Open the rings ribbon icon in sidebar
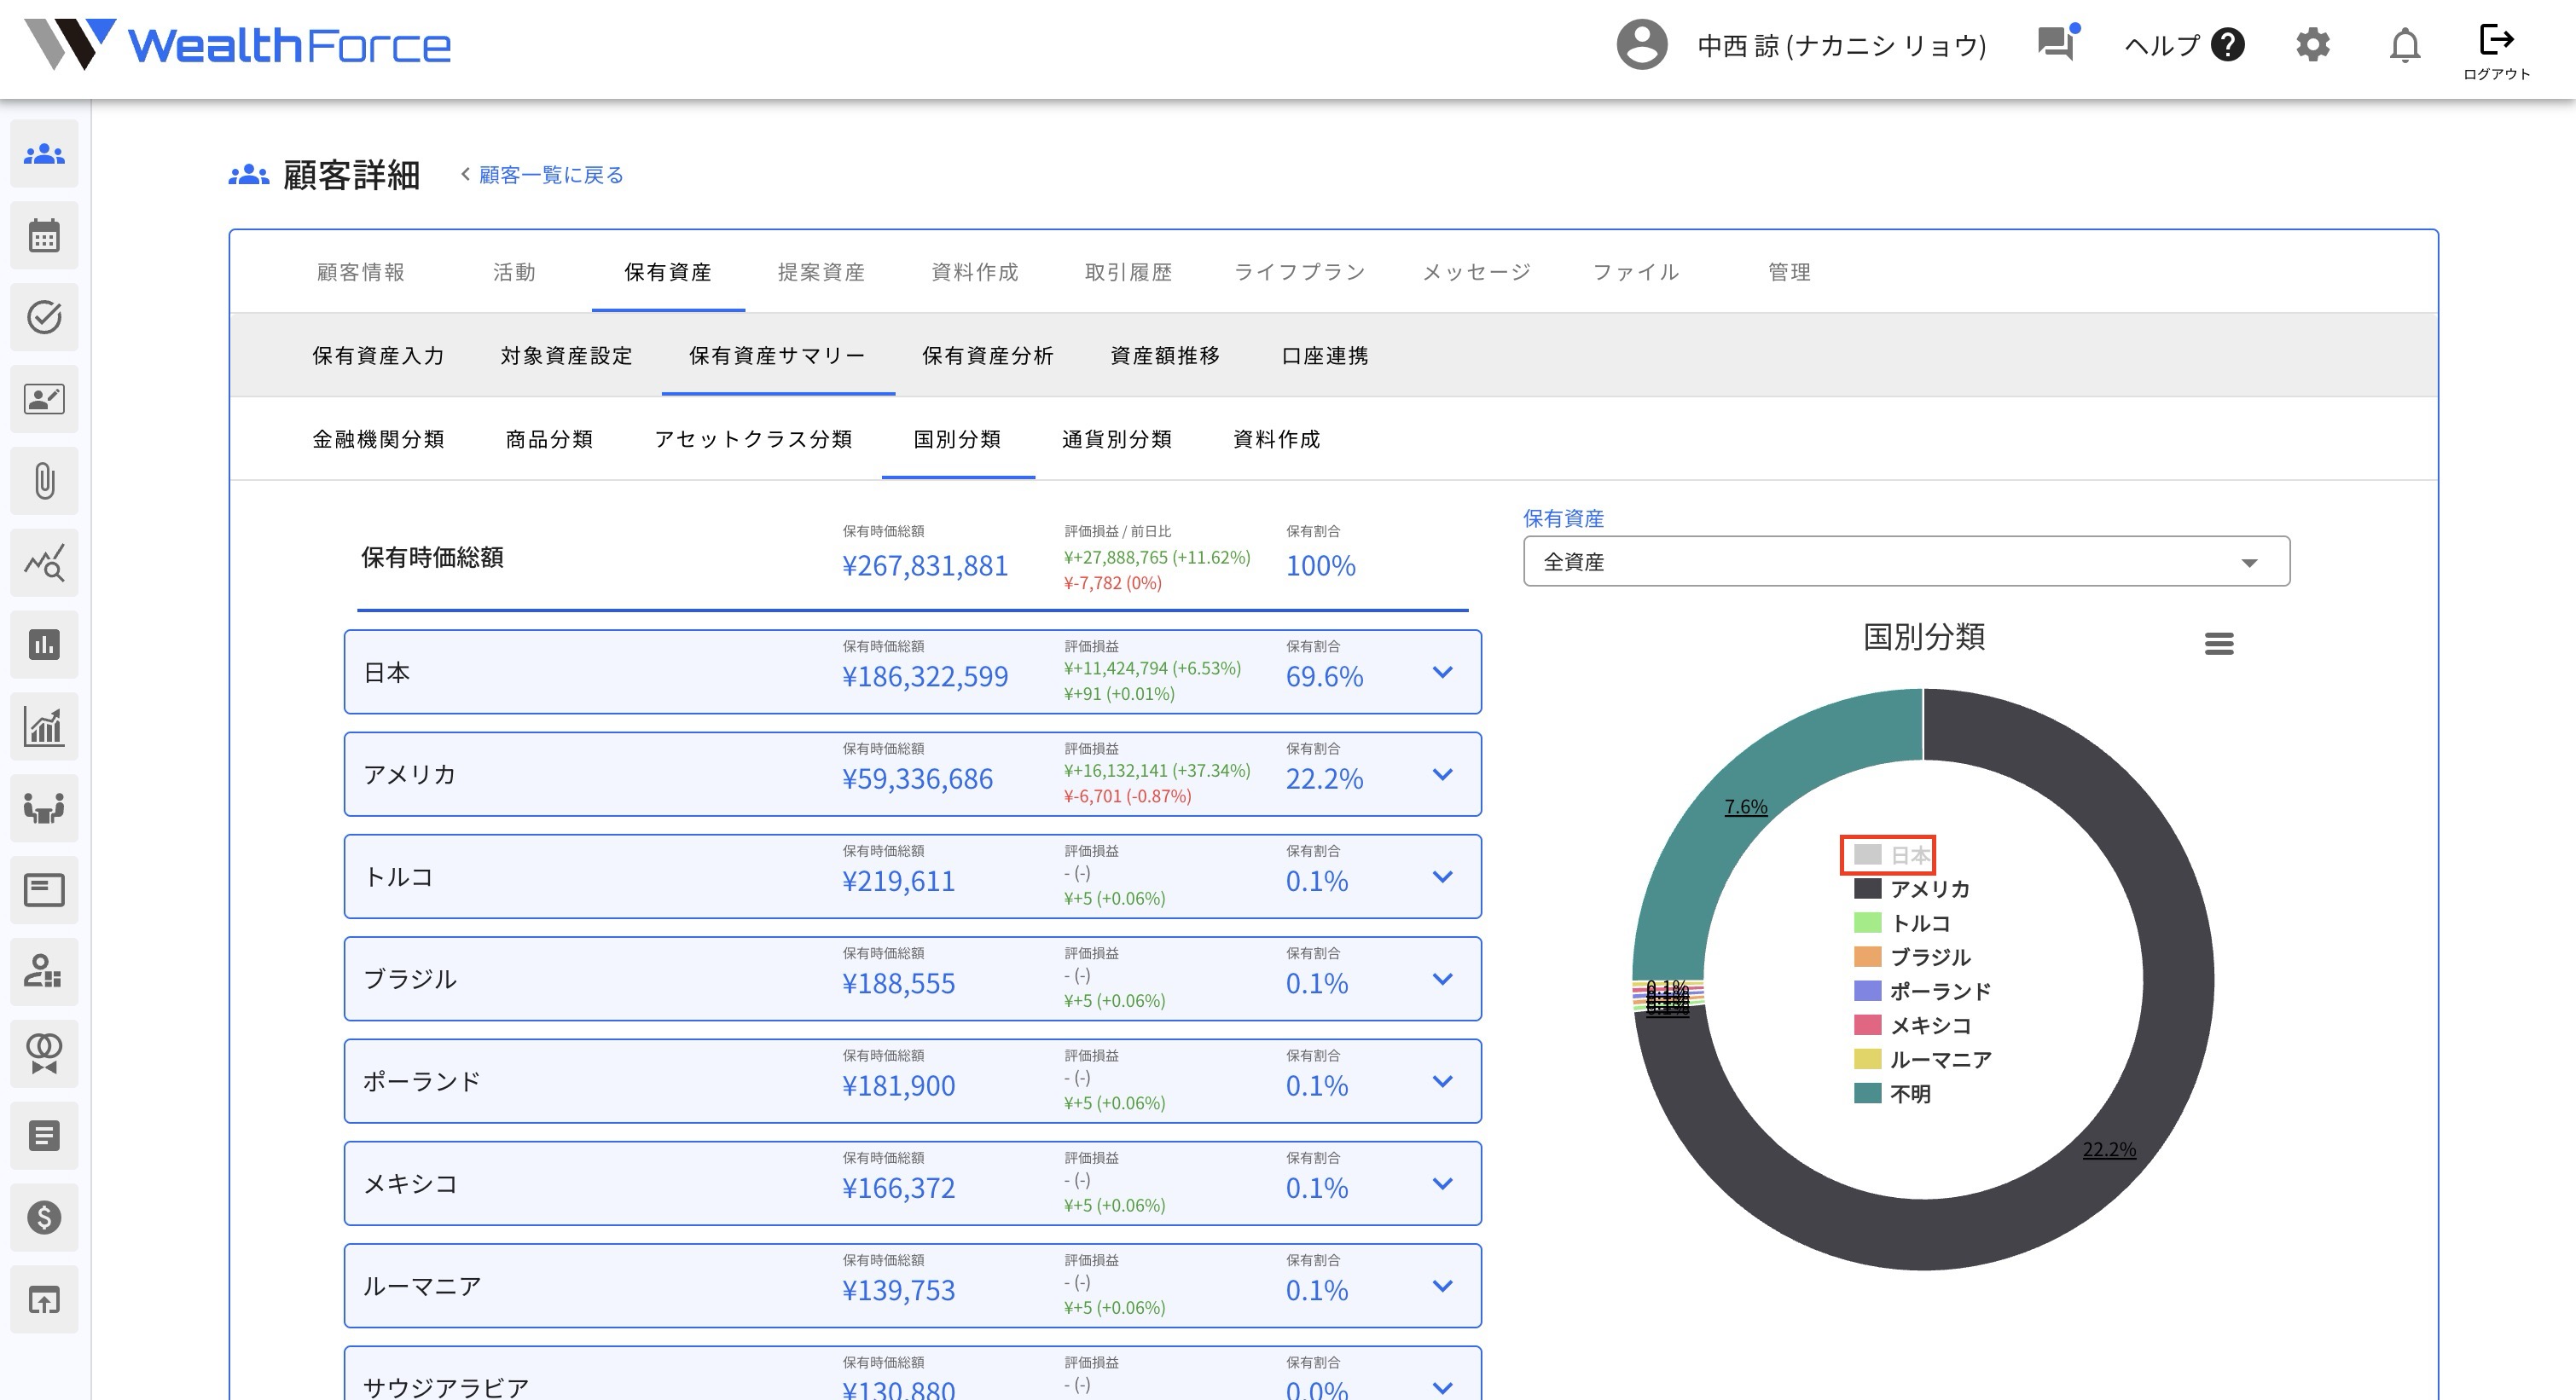This screenshot has width=2576, height=1400. (44, 1054)
